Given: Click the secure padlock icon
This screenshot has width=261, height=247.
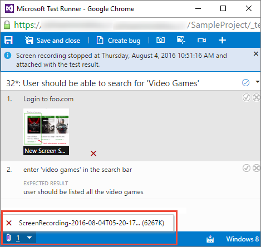Looking at the screenshot, I should click(7, 24).
